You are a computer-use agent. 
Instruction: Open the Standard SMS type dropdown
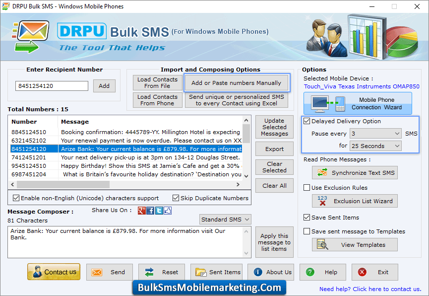click(x=225, y=219)
